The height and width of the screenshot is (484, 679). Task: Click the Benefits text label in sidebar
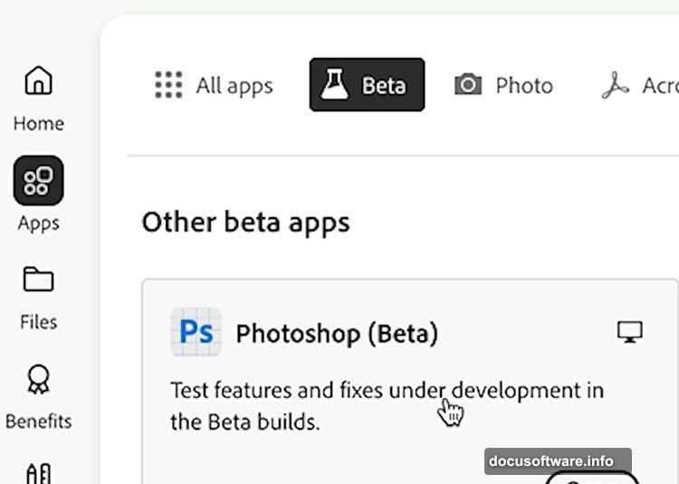pos(38,422)
